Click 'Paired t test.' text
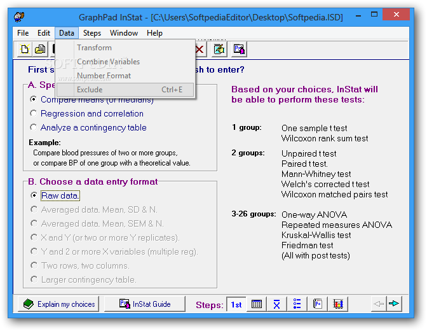The width and height of the screenshot is (427, 331). pos(304,164)
